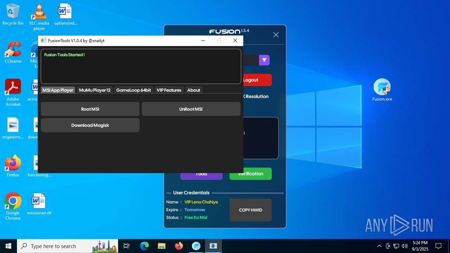The width and height of the screenshot is (450, 253).
Task: Show hidden system tray icons
Action: (379, 246)
